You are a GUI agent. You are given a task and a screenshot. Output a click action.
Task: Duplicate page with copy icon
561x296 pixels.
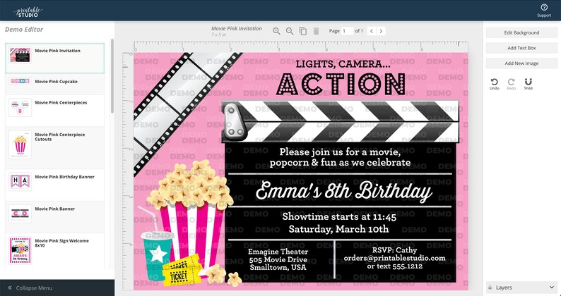pyautogui.click(x=303, y=32)
